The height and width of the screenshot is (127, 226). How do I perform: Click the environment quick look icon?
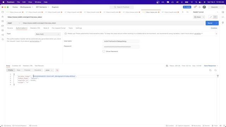(x=223, y=12)
